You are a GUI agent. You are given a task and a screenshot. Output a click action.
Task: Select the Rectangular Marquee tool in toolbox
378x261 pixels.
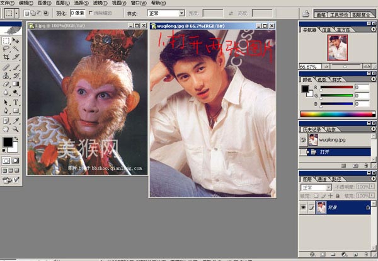(6, 40)
